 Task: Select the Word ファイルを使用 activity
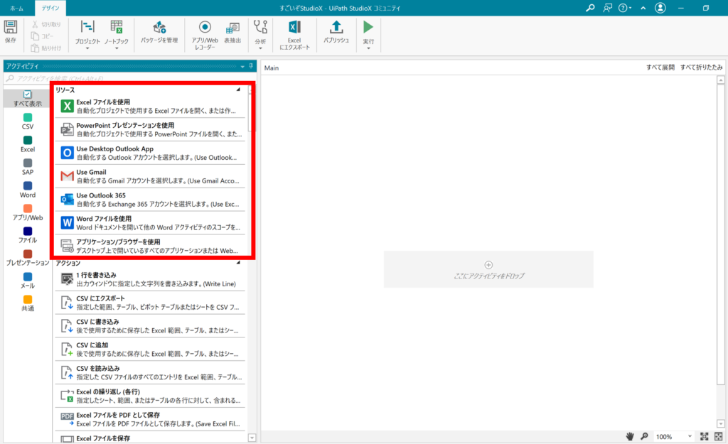(x=150, y=222)
